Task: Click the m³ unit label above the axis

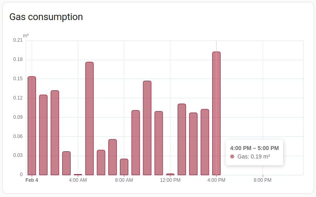Action: [26, 36]
